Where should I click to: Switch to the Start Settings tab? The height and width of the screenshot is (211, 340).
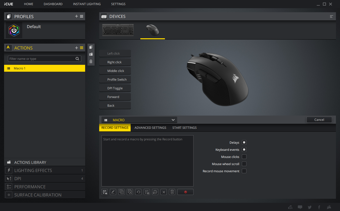[185, 128]
